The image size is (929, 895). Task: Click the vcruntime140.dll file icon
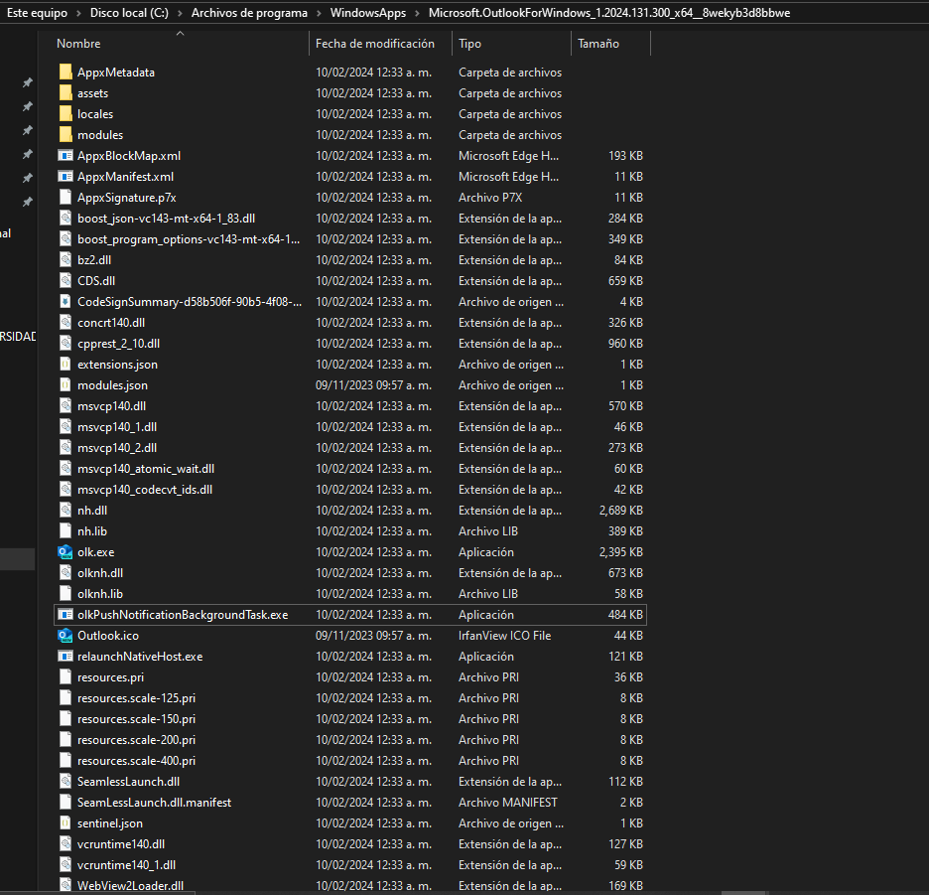(66, 844)
